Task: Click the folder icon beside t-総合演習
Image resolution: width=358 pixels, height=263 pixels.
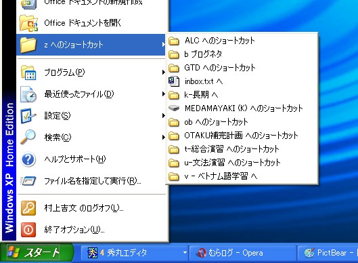Action: (x=174, y=149)
